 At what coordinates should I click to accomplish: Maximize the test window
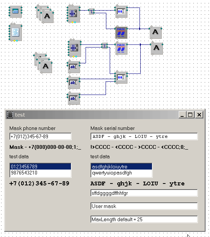(190, 115)
